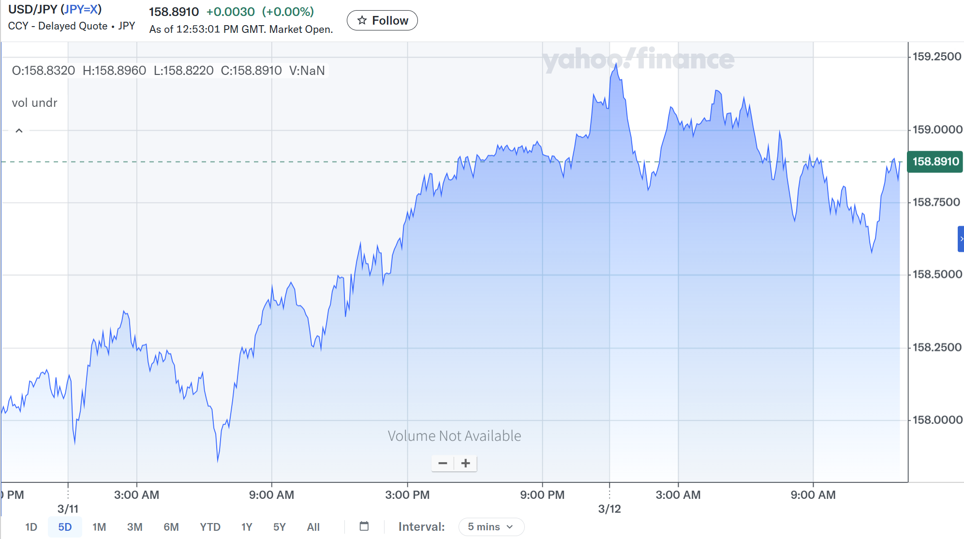The height and width of the screenshot is (539, 964).
Task: Select the 5Y range option
Action: coord(280,527)
